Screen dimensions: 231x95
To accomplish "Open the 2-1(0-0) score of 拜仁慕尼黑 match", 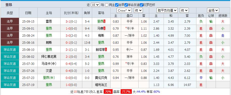I will (x=71, y=57).
